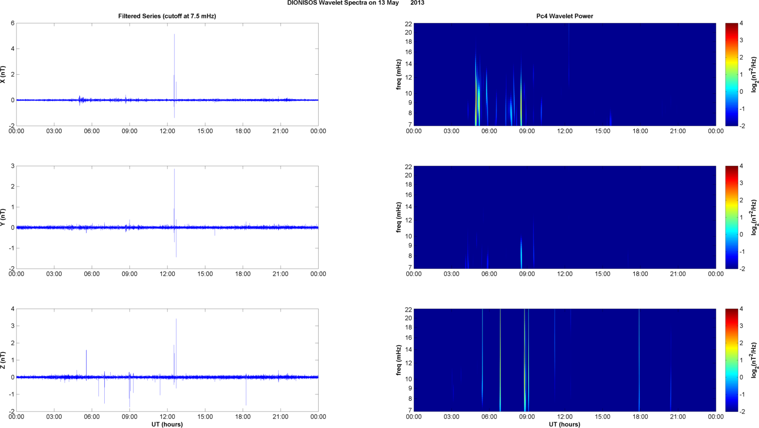Click cyan streak before 09:00 in middle spectrum
This screenshot has height=428, width=759.
[521, 253]
